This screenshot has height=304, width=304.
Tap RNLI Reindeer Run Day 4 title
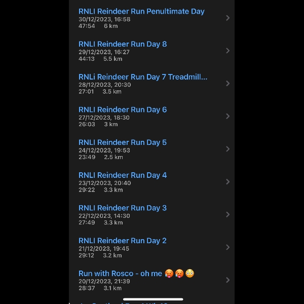click(x=123, y=175)
